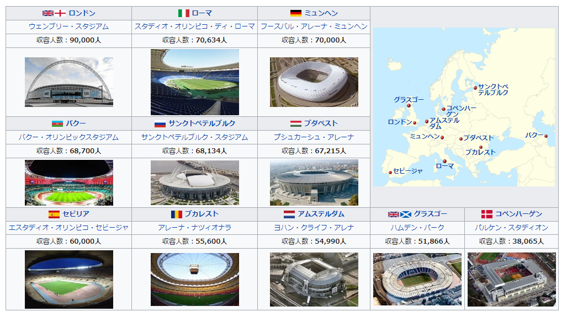This screenshot has width=567, height=317.
Task: Open the サンクトペテルブルク・スタジアム link
Action: 194,138
